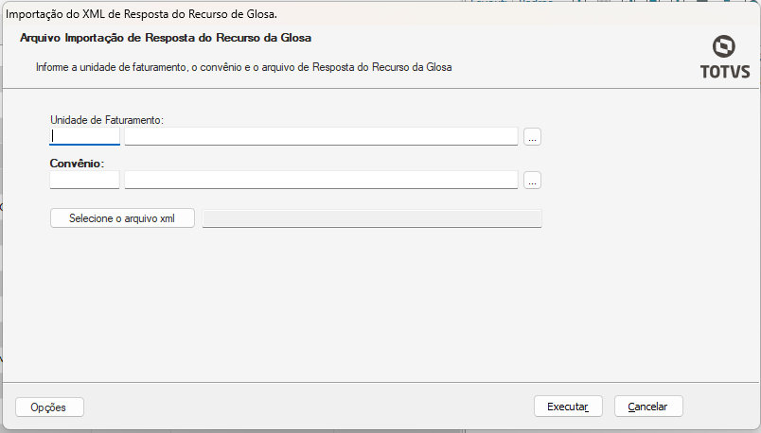This screenshot has height=433, width=761.
Task: Click the Unidade de Faturamento label
Action: [x=107, y=120]
